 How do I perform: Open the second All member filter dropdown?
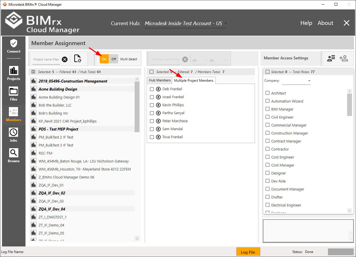218,60
